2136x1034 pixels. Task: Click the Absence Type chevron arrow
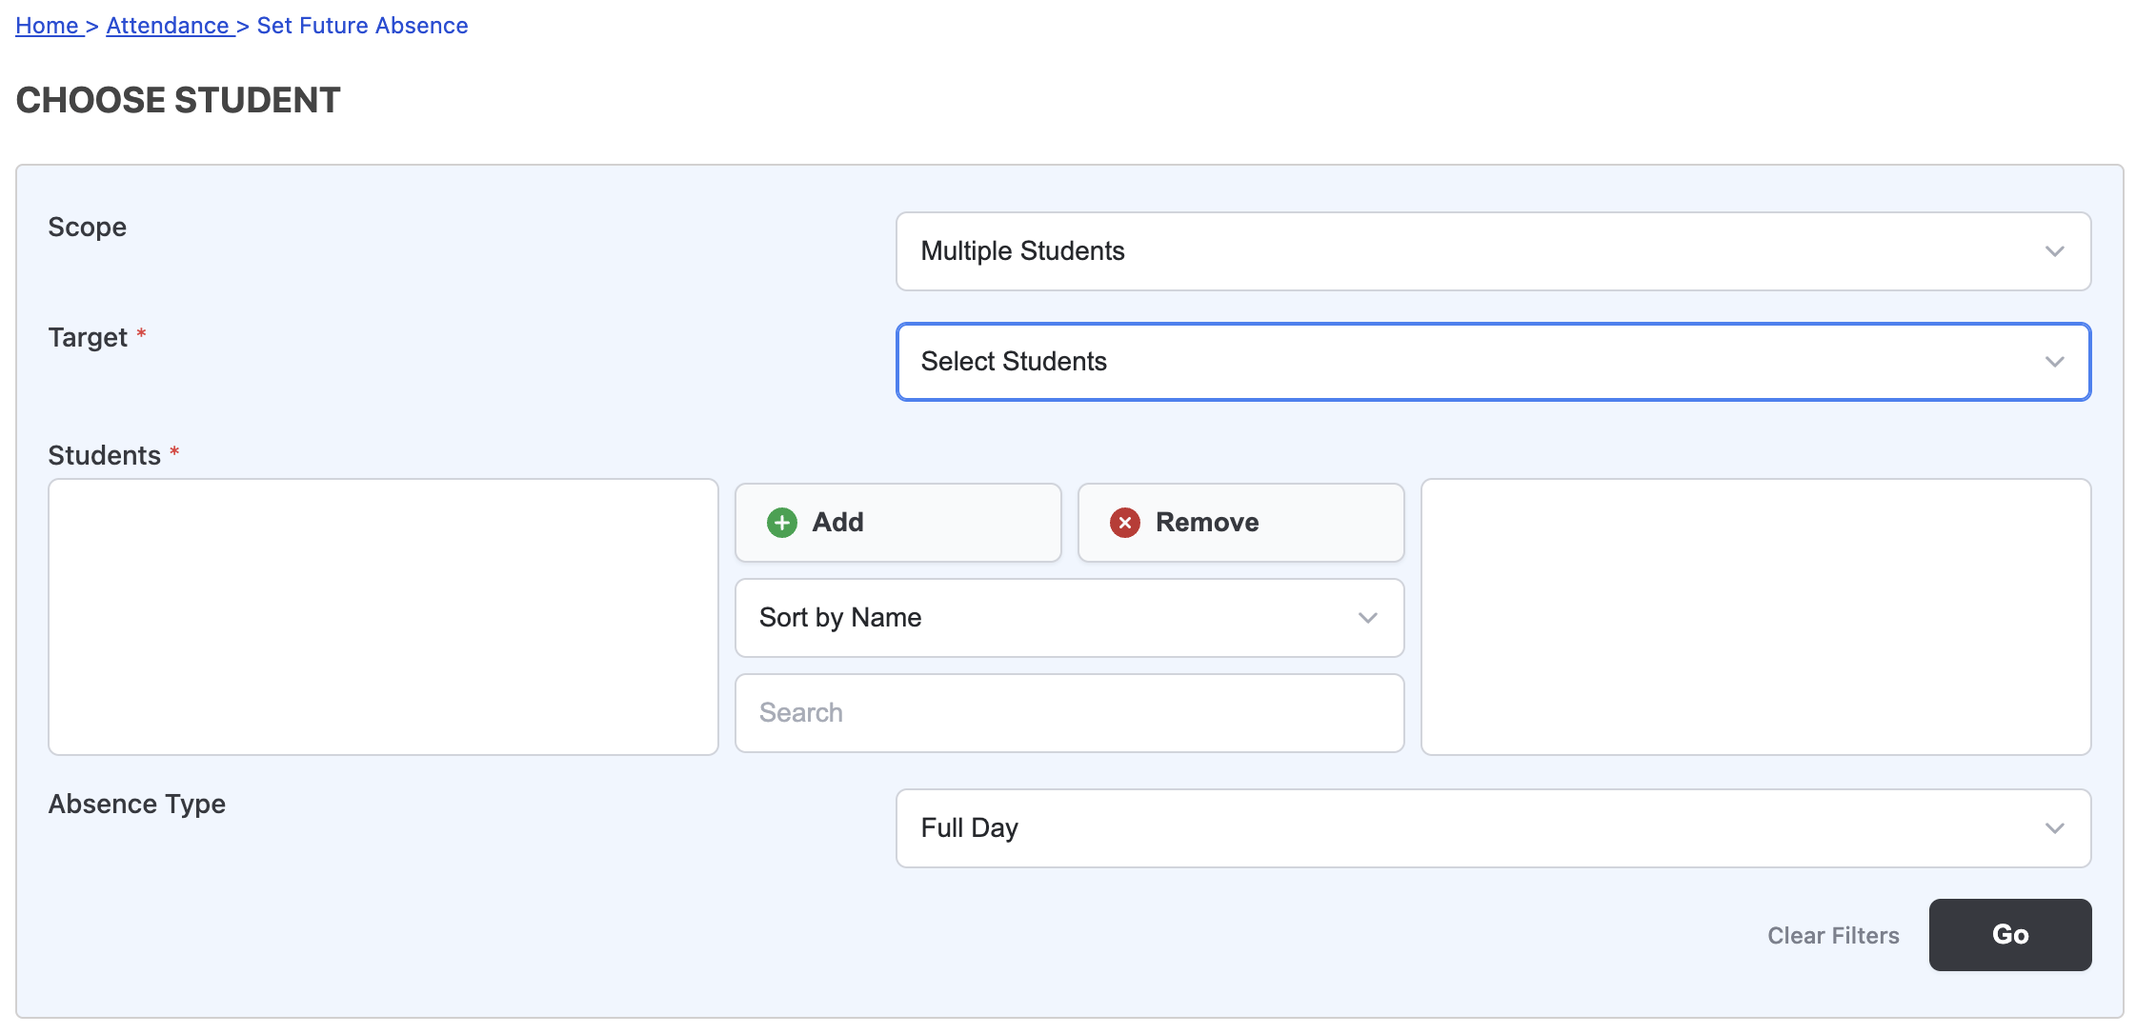pyautogui.click(x=2054, y=828)
